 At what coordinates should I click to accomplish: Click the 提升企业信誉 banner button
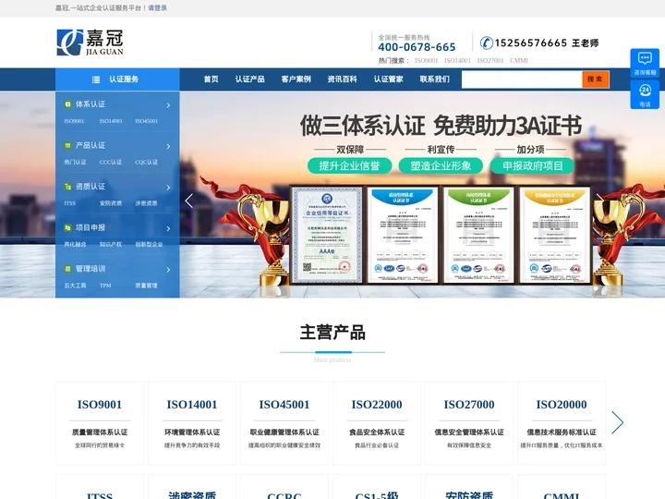tap(349, 166)
